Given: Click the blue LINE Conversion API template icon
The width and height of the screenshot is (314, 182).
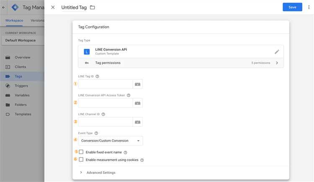Looking at the screenshot, I should (87, 52).
